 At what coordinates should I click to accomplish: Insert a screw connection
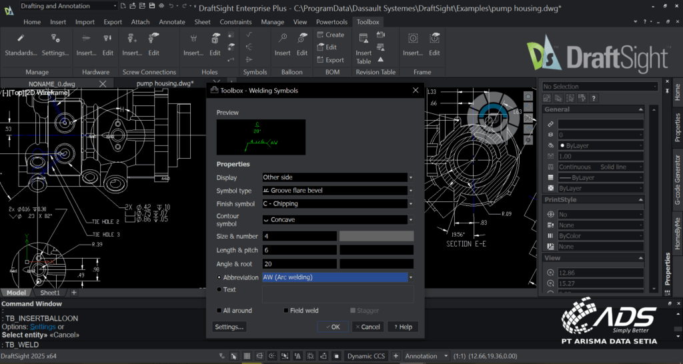coord(132,45)
